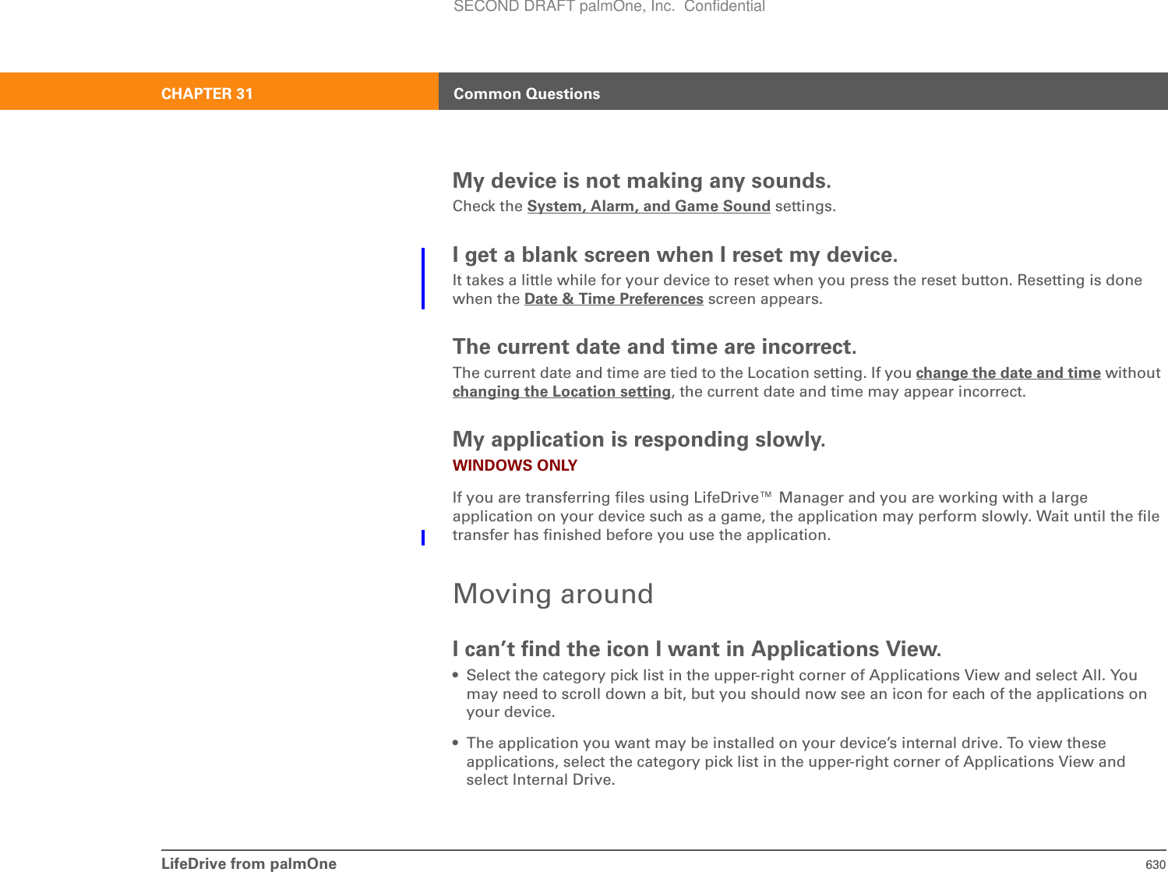
Task: Follow the Date & Time Preferences link
Action: (614, 299)
